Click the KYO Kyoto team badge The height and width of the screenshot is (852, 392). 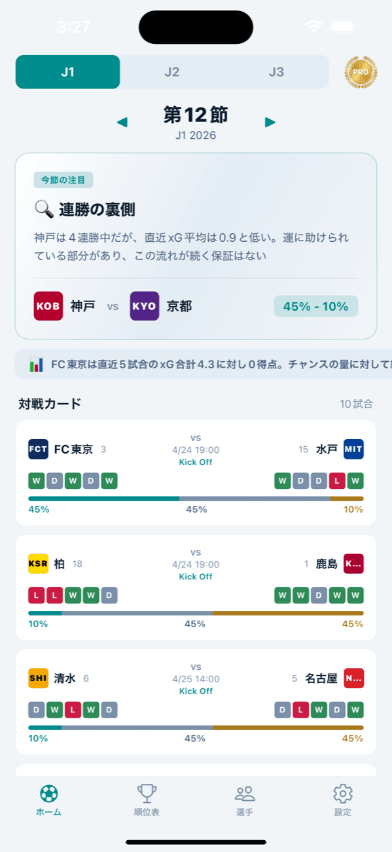coord(144,306)
